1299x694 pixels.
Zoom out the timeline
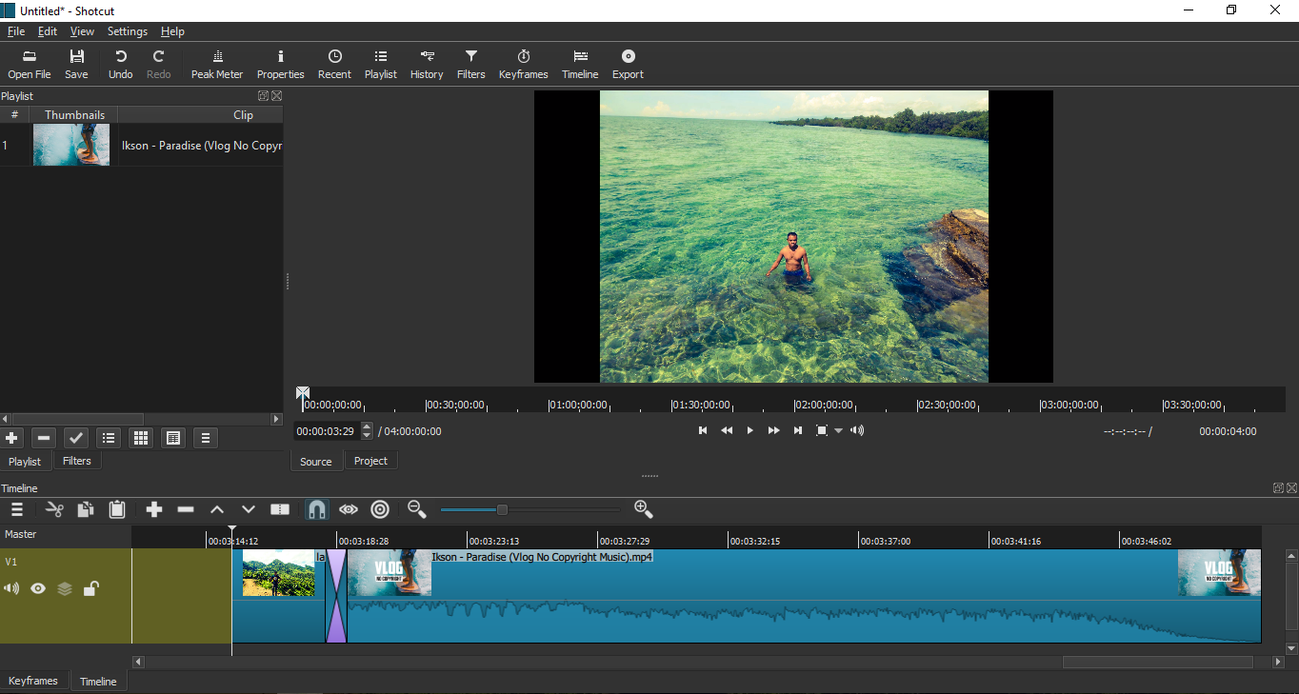[x=416, y=510]
